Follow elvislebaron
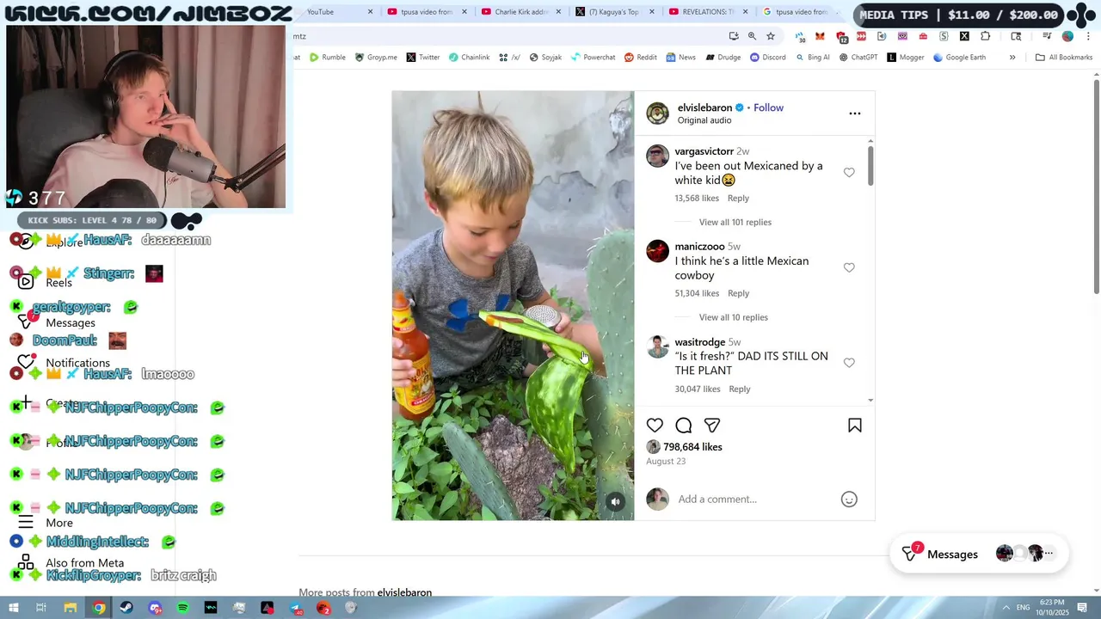The height and width of the screenshot is (619, 1101). [x=768, y=107]
